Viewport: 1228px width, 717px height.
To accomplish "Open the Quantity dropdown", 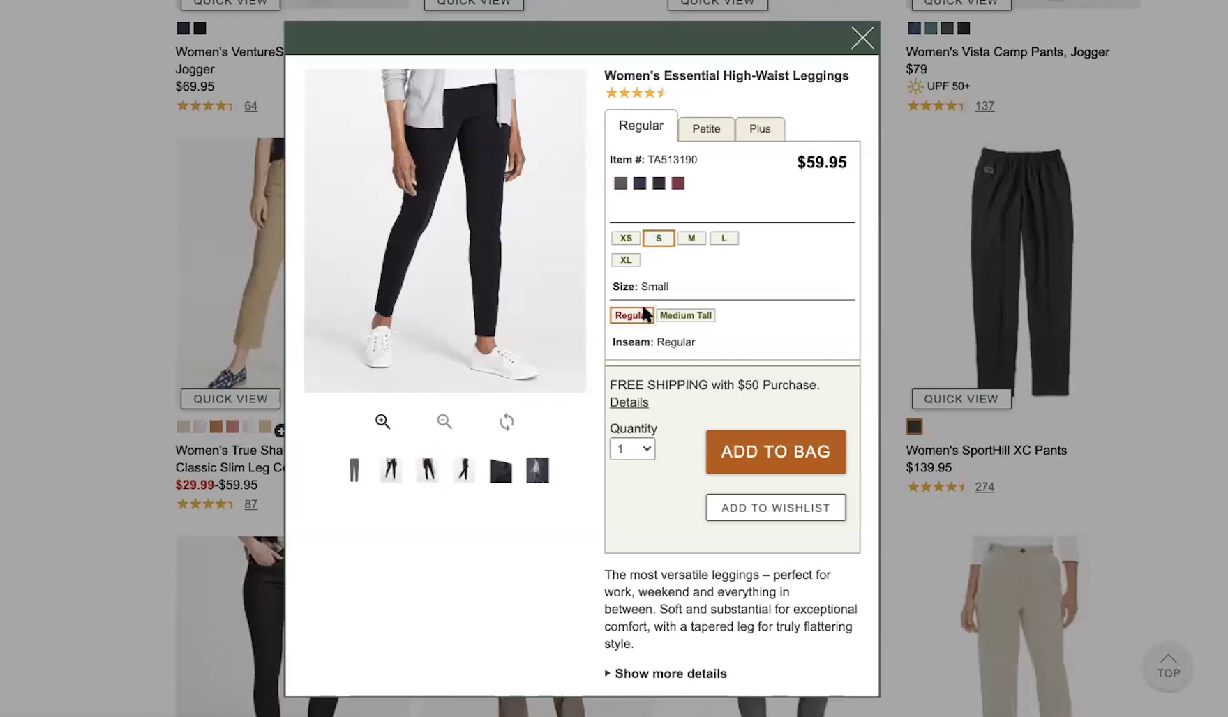I will pyautogui.click(x=632, y=449).
